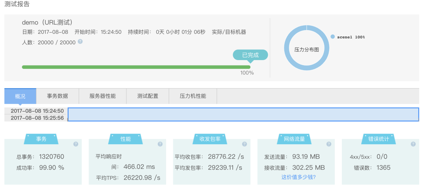
Task: Switch to the 概况 tab
Action: (x=20, y=96)
